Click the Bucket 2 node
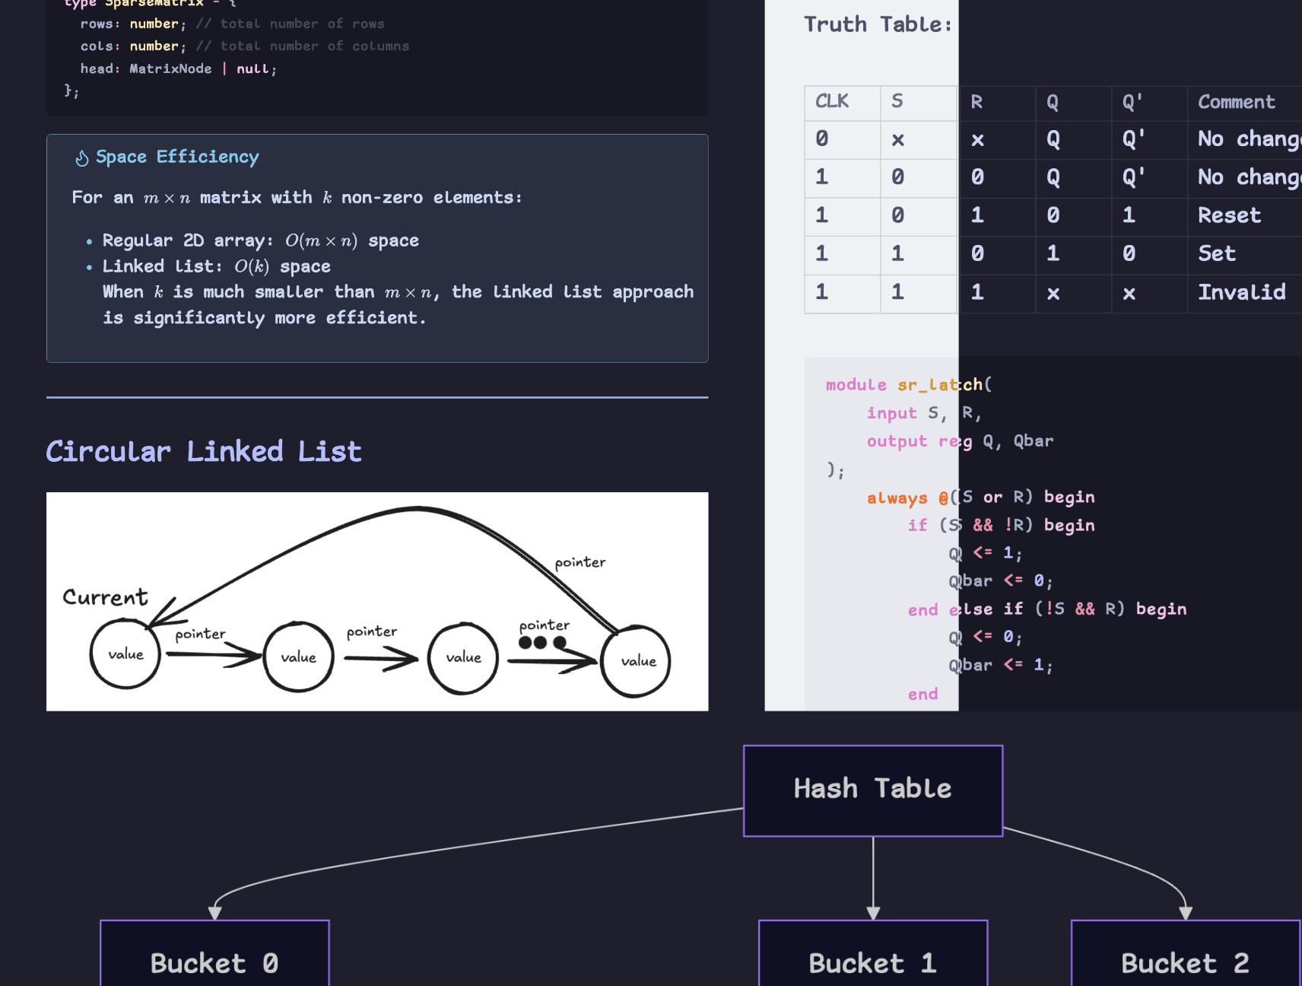The height and width of the screenshot is (986, 1302). click(1186, 954)
